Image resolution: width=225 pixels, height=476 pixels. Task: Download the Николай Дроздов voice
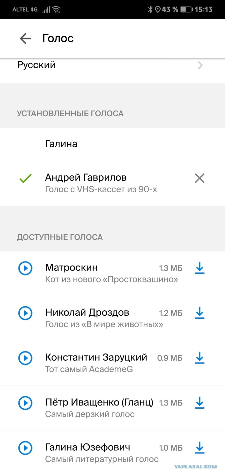[x=199, y=313]
